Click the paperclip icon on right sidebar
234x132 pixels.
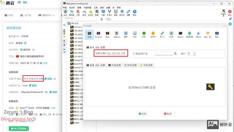[x=230, y=19]
